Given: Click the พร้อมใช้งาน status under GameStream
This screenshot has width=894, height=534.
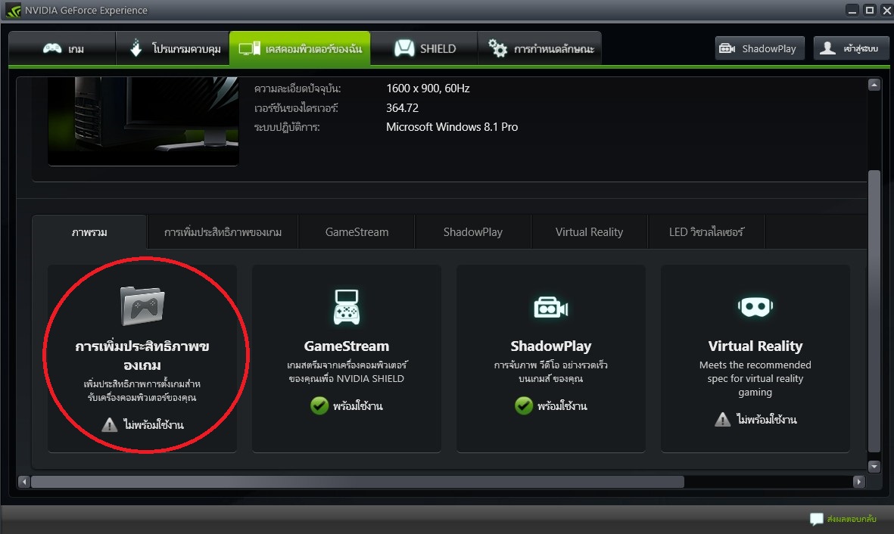Looking at the screenshot, I should tap(357, 405).
